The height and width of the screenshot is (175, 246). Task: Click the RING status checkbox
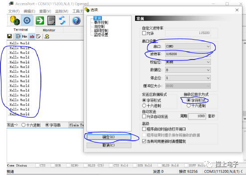(x=68, y=165)
